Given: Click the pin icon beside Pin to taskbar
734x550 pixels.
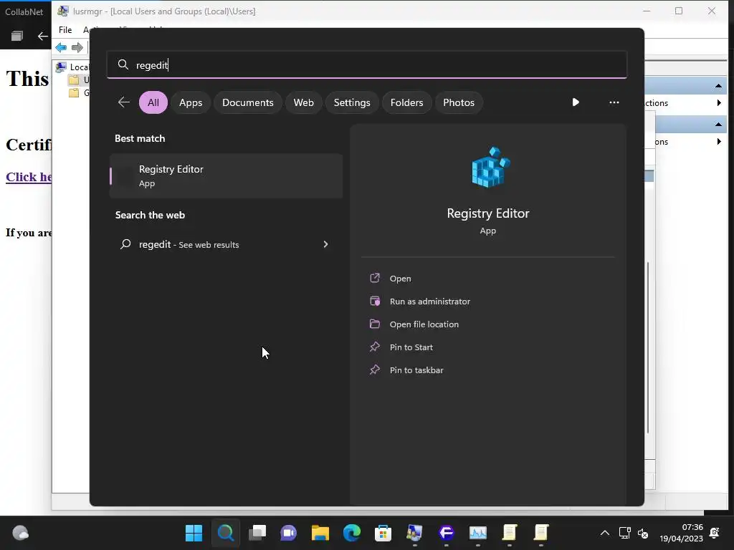Looking at the screenshot, I should click(375, 370).
